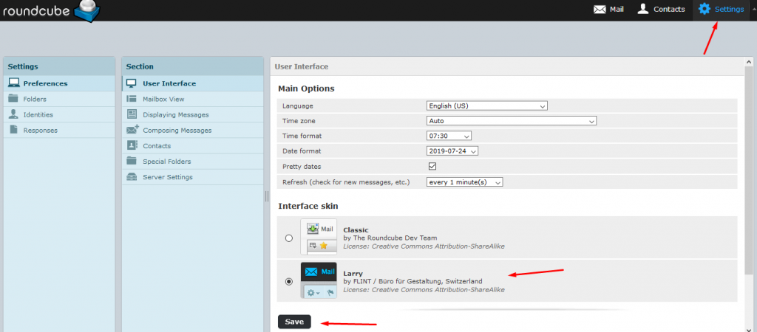
Task: Expand the Time zone dropdown
Action: click(511, 121)
